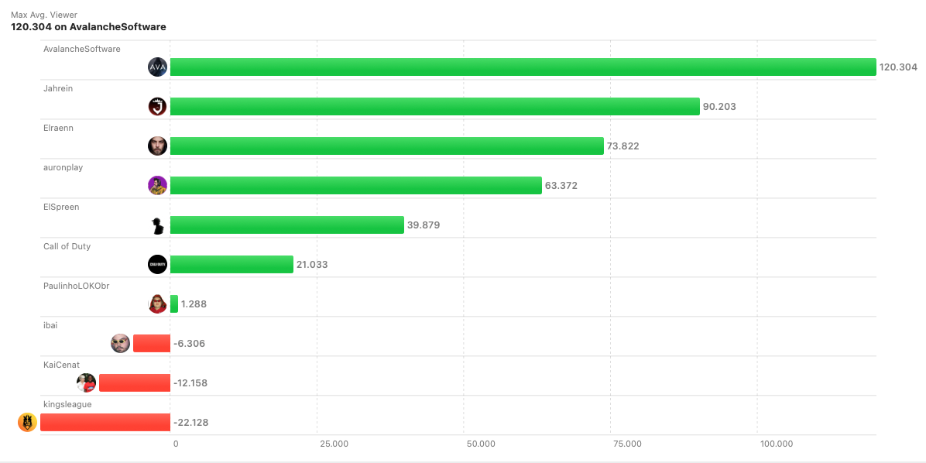Click the PaulinhoLOKObr avatar

click(157, 304)
